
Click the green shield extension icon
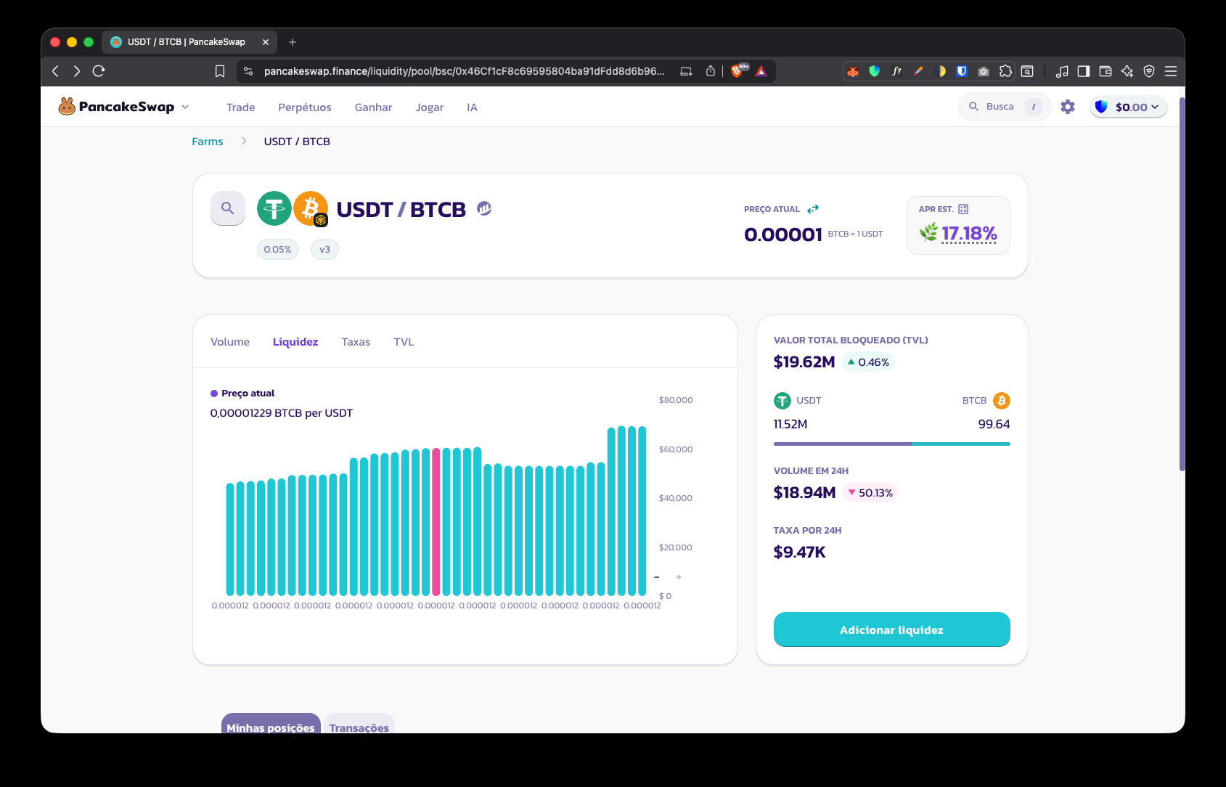point(875,71)
